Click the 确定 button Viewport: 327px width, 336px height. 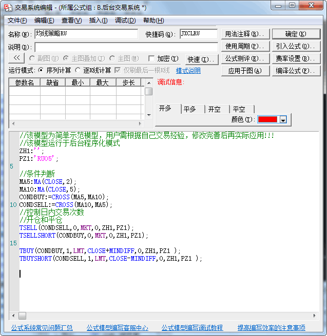[296, 34]
